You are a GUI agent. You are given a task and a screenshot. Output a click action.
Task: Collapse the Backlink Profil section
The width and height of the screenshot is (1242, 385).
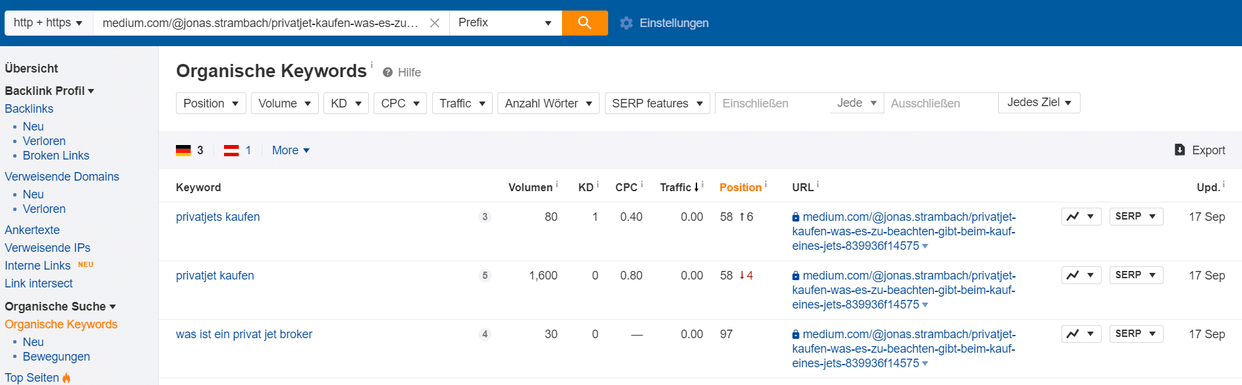click(x=49, y=91)
